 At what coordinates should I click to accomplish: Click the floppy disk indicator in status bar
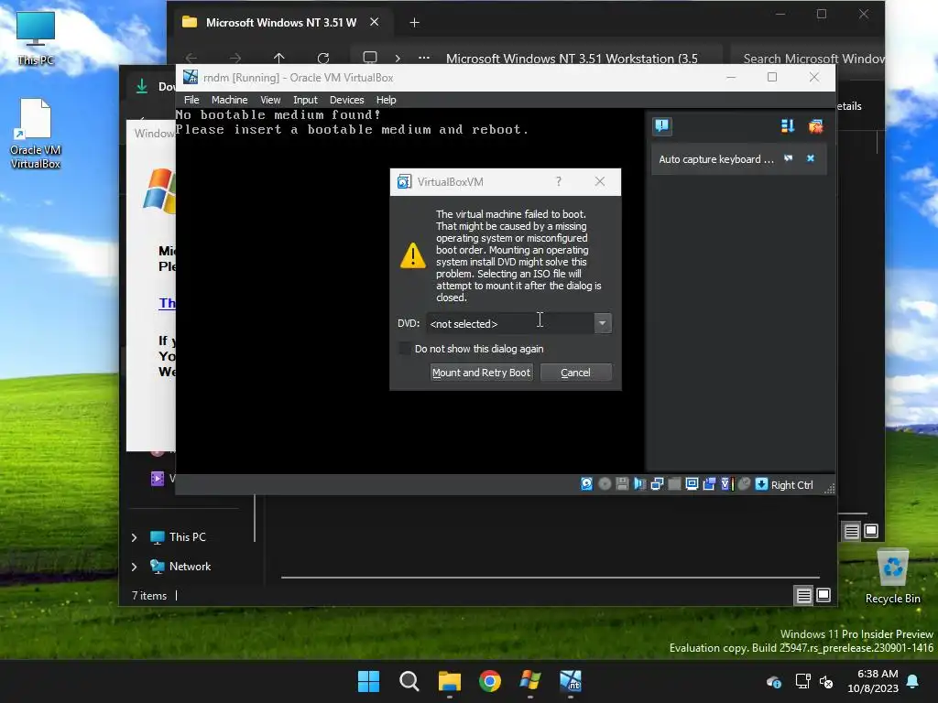pos(622,484)
